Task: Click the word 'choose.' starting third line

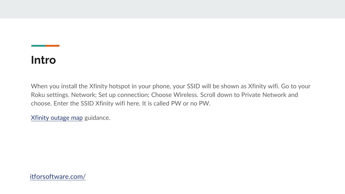Action: pos(41,104)
